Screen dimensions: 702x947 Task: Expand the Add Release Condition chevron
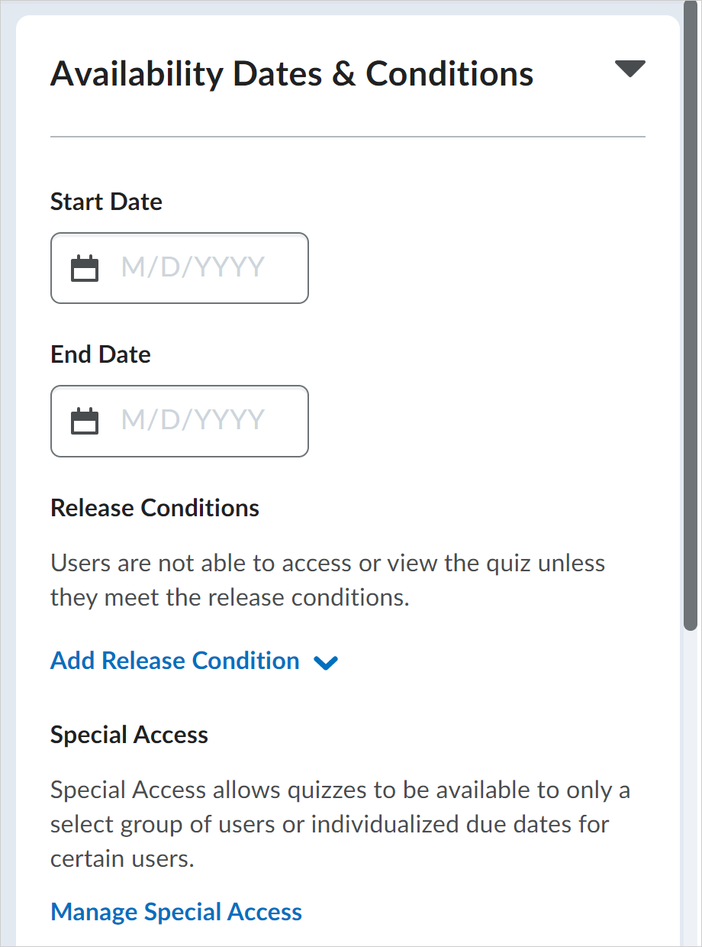tap(326, 662)
